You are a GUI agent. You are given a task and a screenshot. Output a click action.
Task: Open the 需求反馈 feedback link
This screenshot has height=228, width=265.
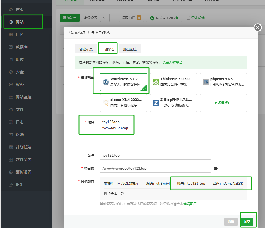tap(198, 18)
